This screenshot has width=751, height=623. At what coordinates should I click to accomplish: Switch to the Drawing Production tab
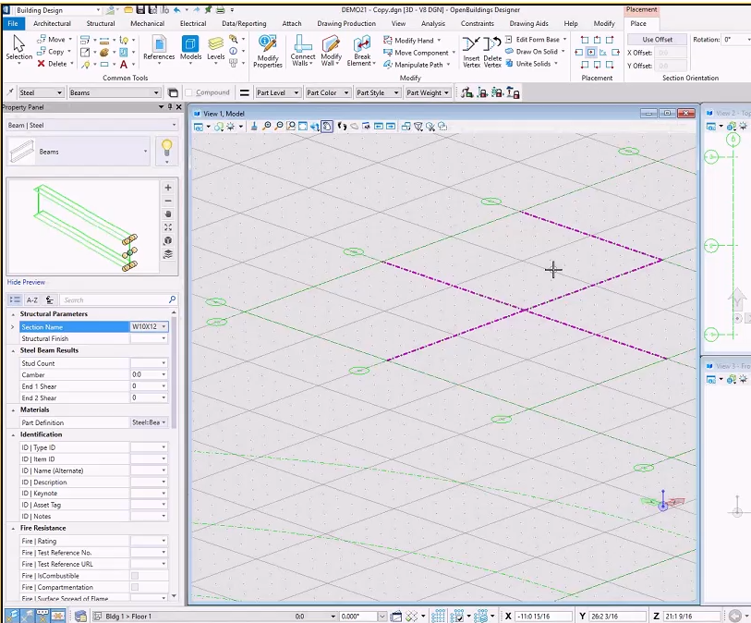(x=345, y=23)
